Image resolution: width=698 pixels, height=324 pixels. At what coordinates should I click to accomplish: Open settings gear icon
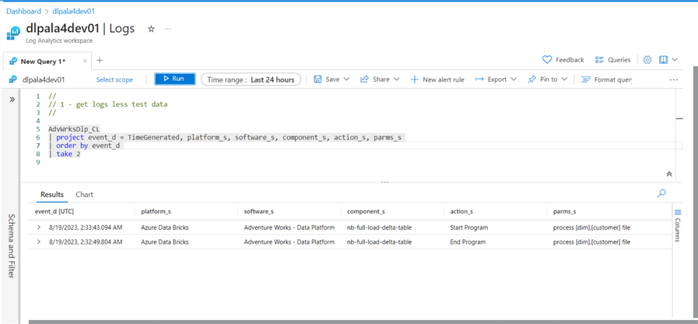click(647, 60)
